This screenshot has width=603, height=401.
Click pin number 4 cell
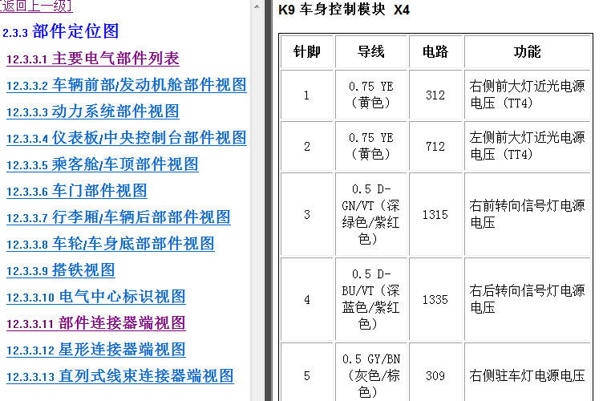click(307, 299)
